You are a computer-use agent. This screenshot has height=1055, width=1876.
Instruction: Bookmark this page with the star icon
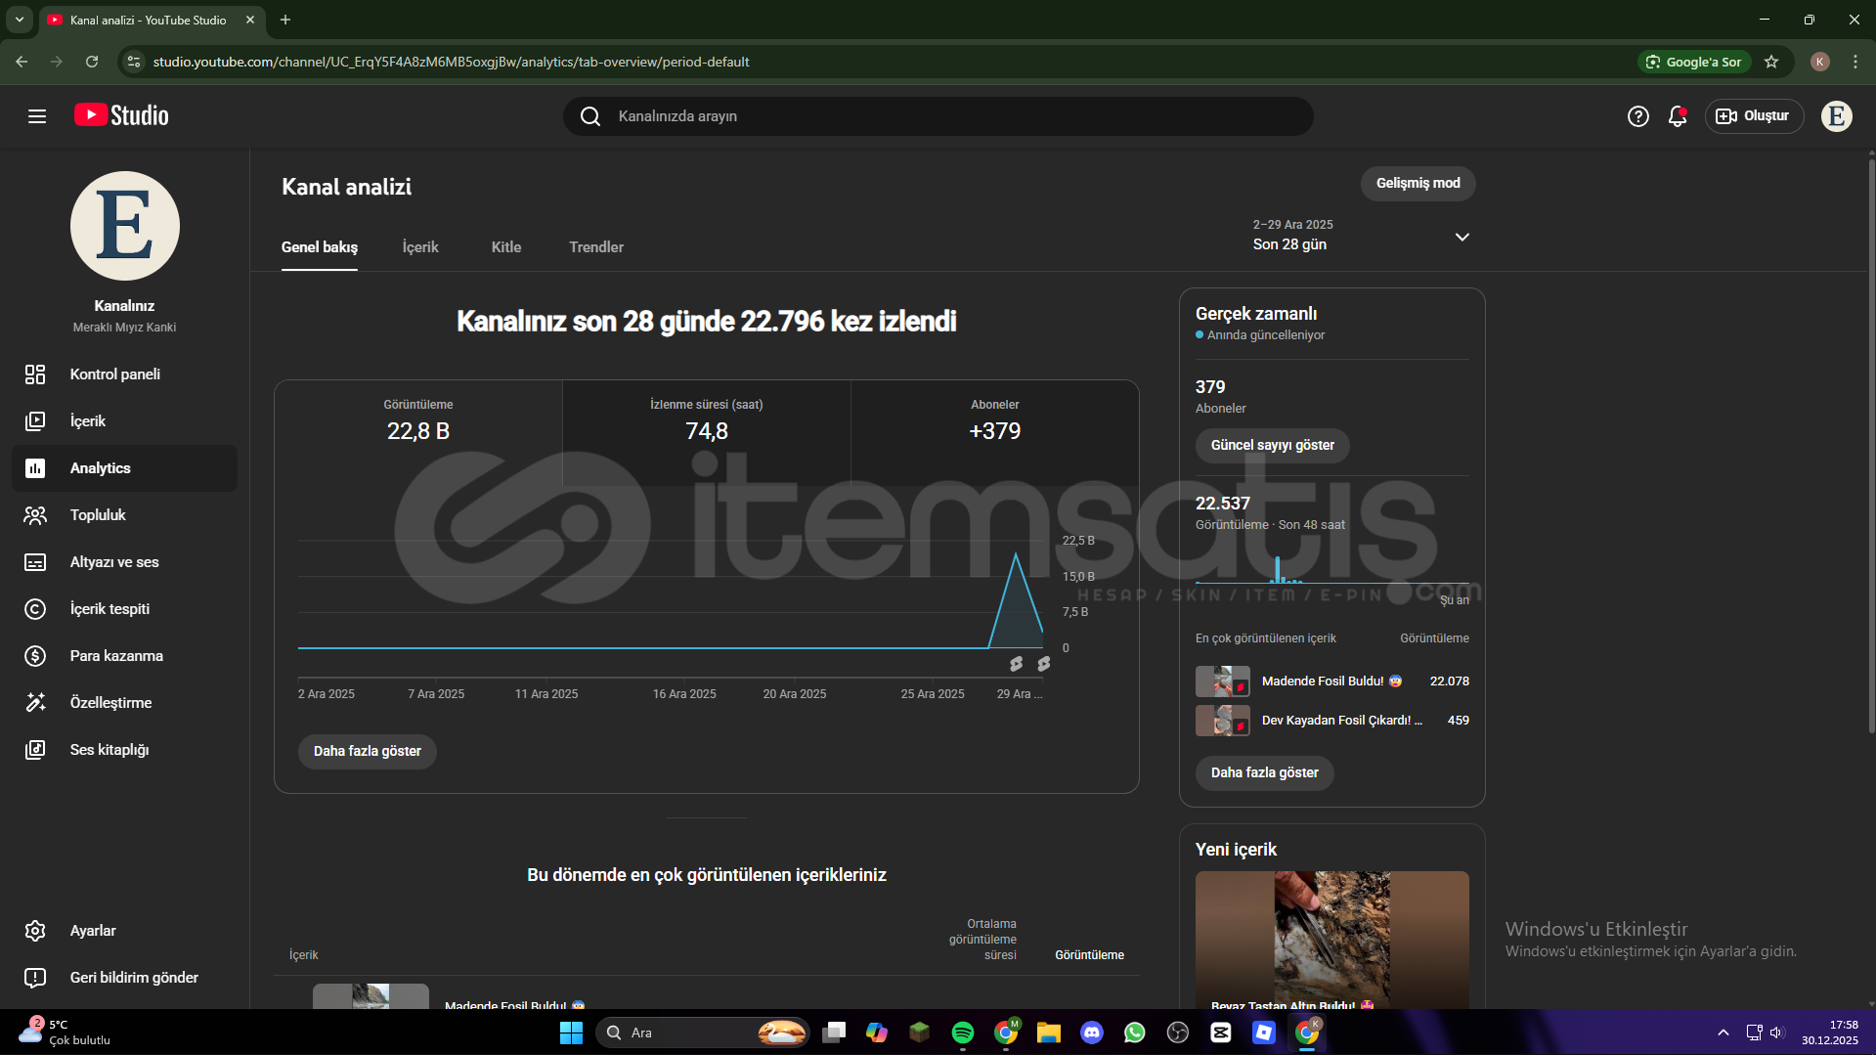[x=1771, y=62]
